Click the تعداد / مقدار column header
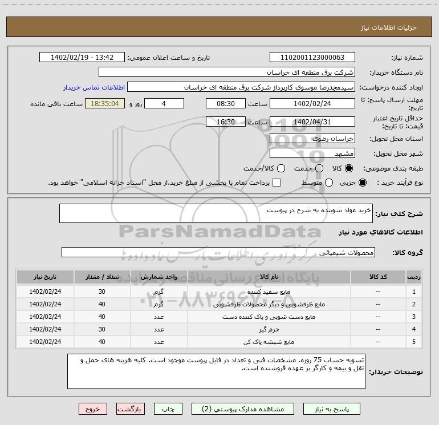The width and height of the screenshot is (439, 425). [x=102, y=277]
